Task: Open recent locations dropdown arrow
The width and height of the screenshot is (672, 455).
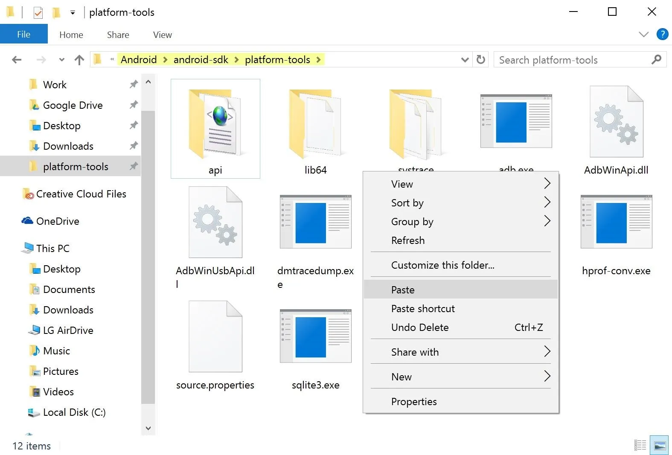Action: point(62,60)
